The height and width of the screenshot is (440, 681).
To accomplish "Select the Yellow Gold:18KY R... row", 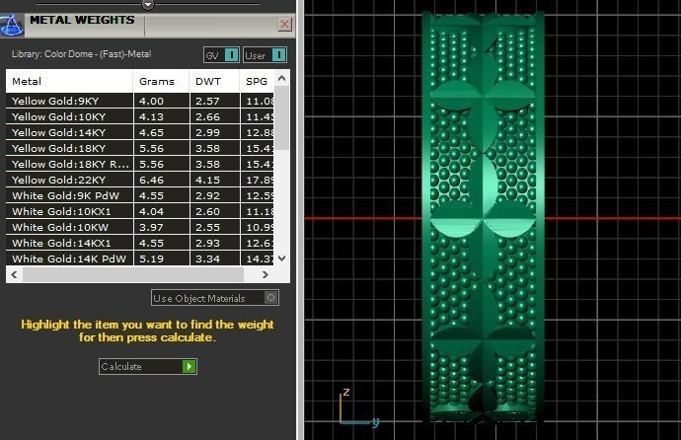I will click(x=140, y=164).
